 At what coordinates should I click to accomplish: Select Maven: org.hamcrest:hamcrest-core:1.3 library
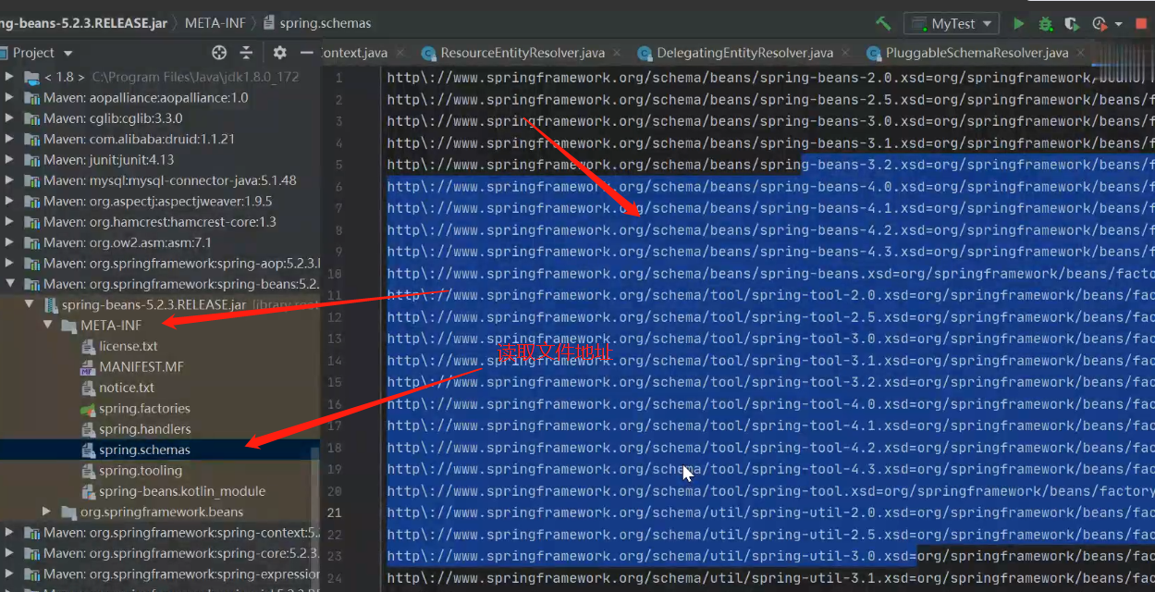tap(160, 222)
